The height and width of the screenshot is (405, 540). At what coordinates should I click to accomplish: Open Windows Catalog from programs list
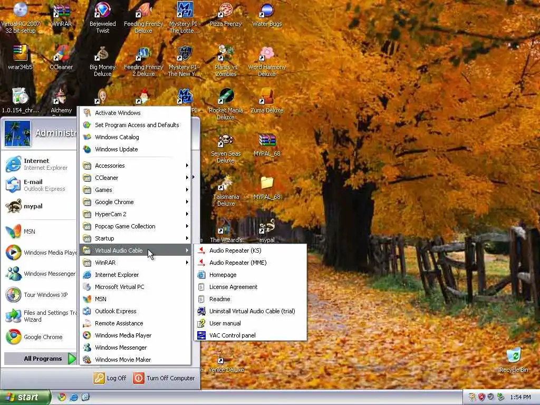pyautogui.click(x=136, y=137)
